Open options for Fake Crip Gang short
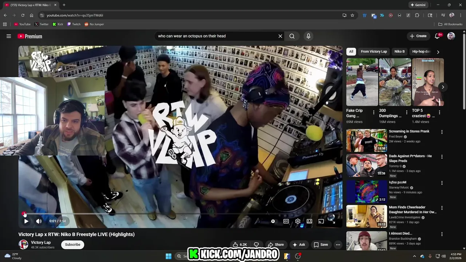This screenshot has width=466, height=262. [374, 112]
